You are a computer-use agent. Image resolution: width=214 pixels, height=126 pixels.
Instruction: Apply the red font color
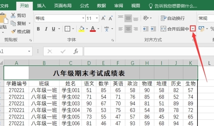93,29
